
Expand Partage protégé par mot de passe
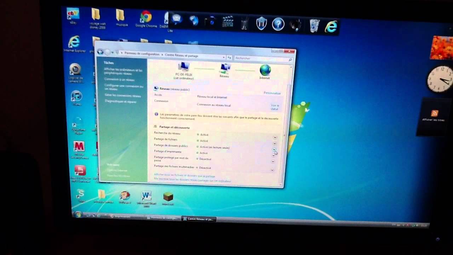(x=273, y=161)
